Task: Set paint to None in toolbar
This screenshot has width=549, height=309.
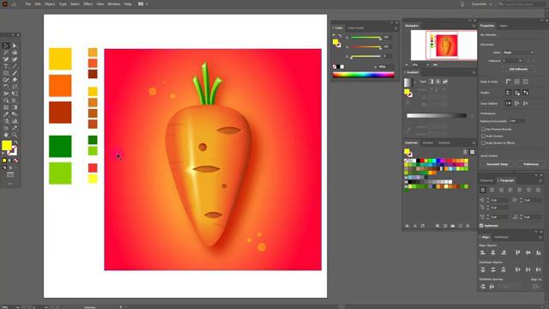Action: tap(15, 161)
